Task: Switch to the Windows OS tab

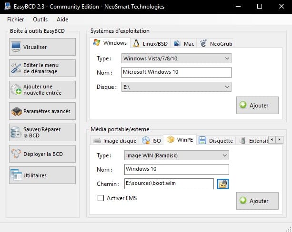Action: 110,43
